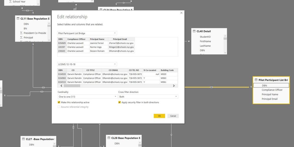Viewport: 294px width, 147px height.
Task: Select Principal Name column header in dialog
Action: (x=99, y=39)
